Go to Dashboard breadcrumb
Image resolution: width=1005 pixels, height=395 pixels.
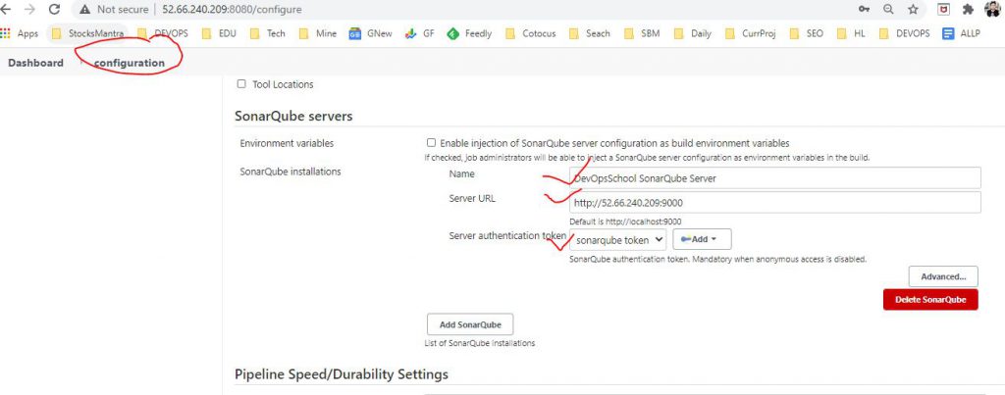coord(35,63)
